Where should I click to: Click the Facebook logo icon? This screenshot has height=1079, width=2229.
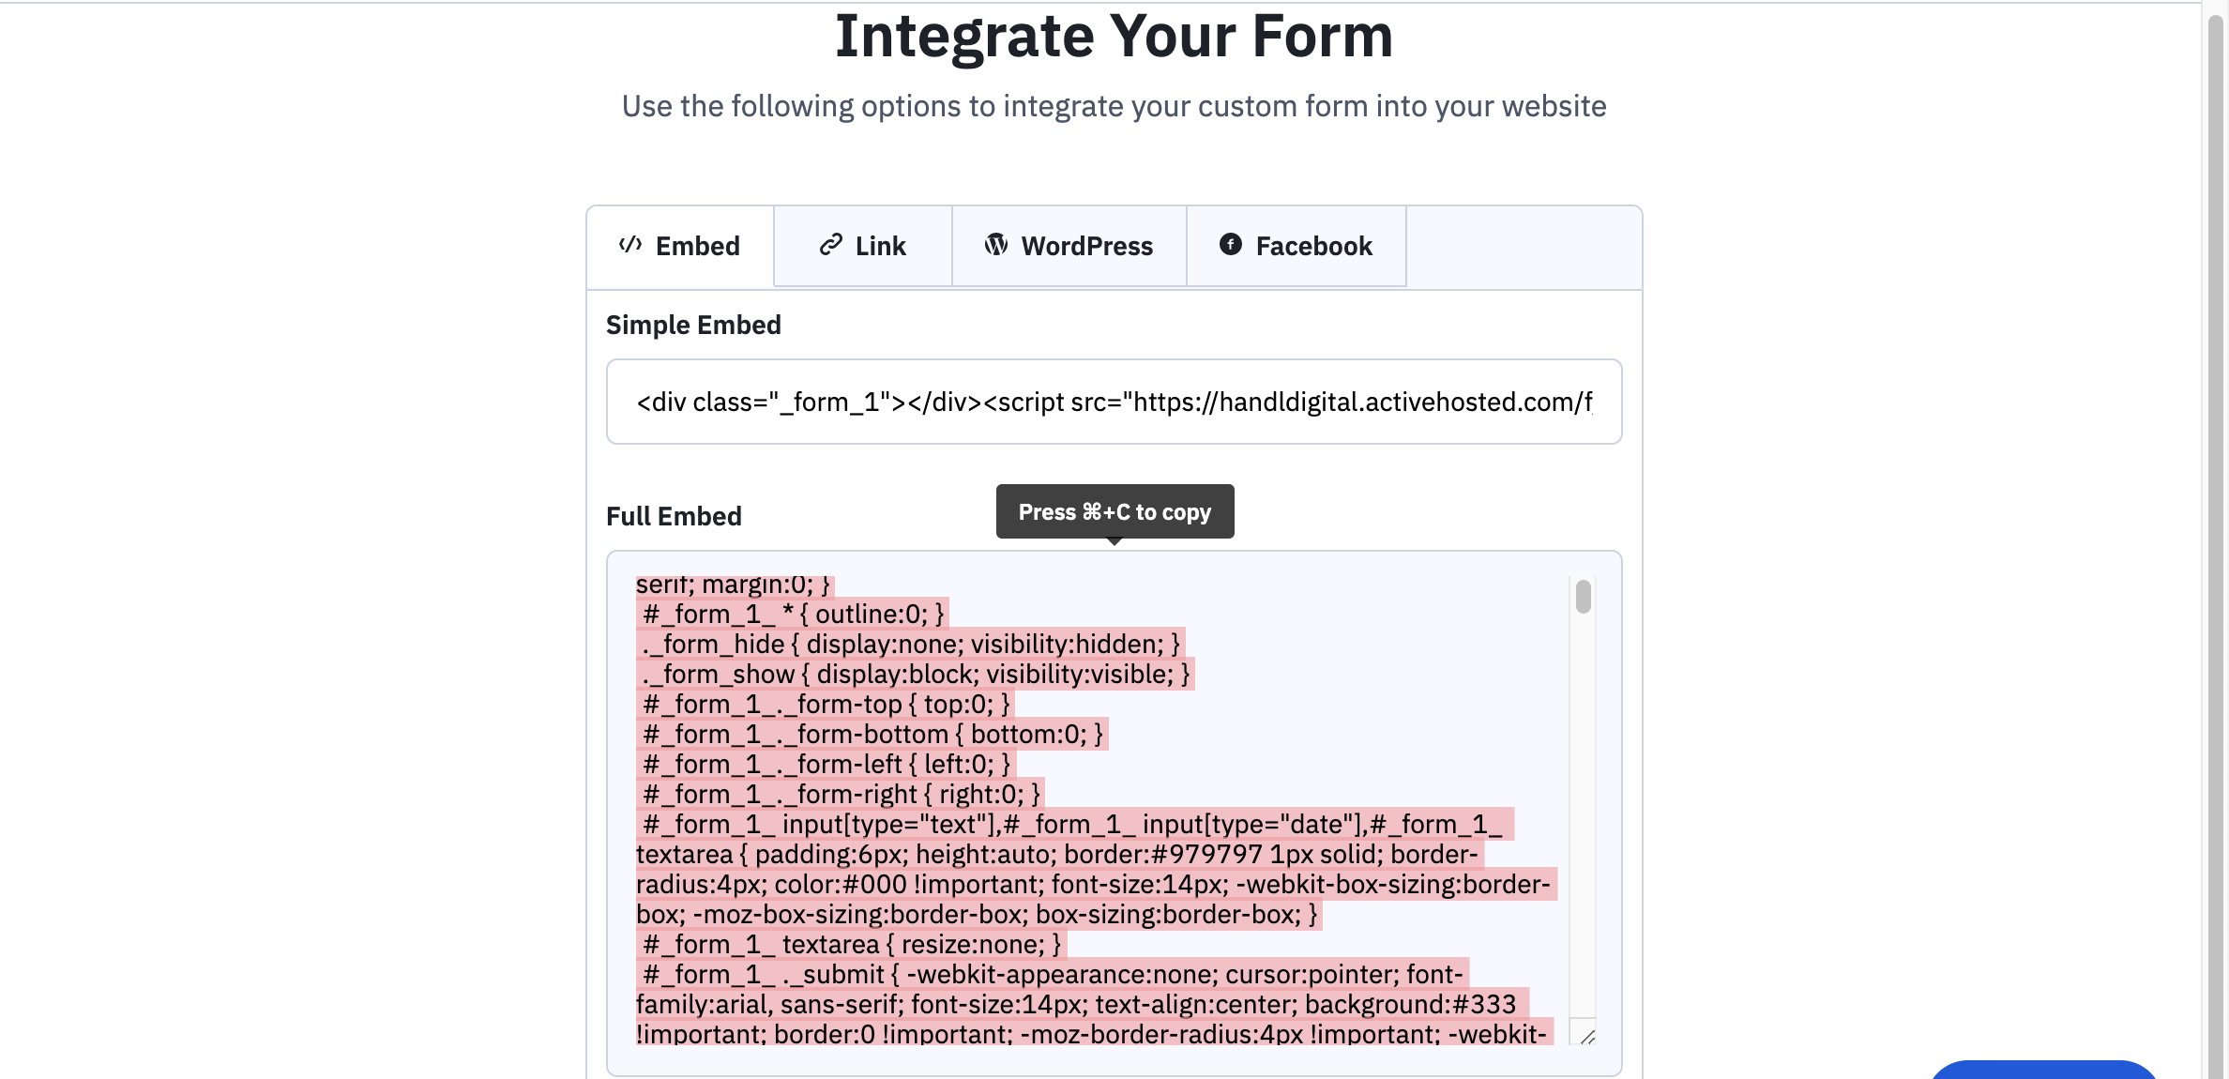[x=1230, y=245]
